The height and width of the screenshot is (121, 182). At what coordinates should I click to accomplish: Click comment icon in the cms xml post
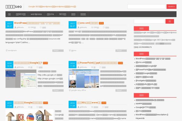(x=104, y=28)
